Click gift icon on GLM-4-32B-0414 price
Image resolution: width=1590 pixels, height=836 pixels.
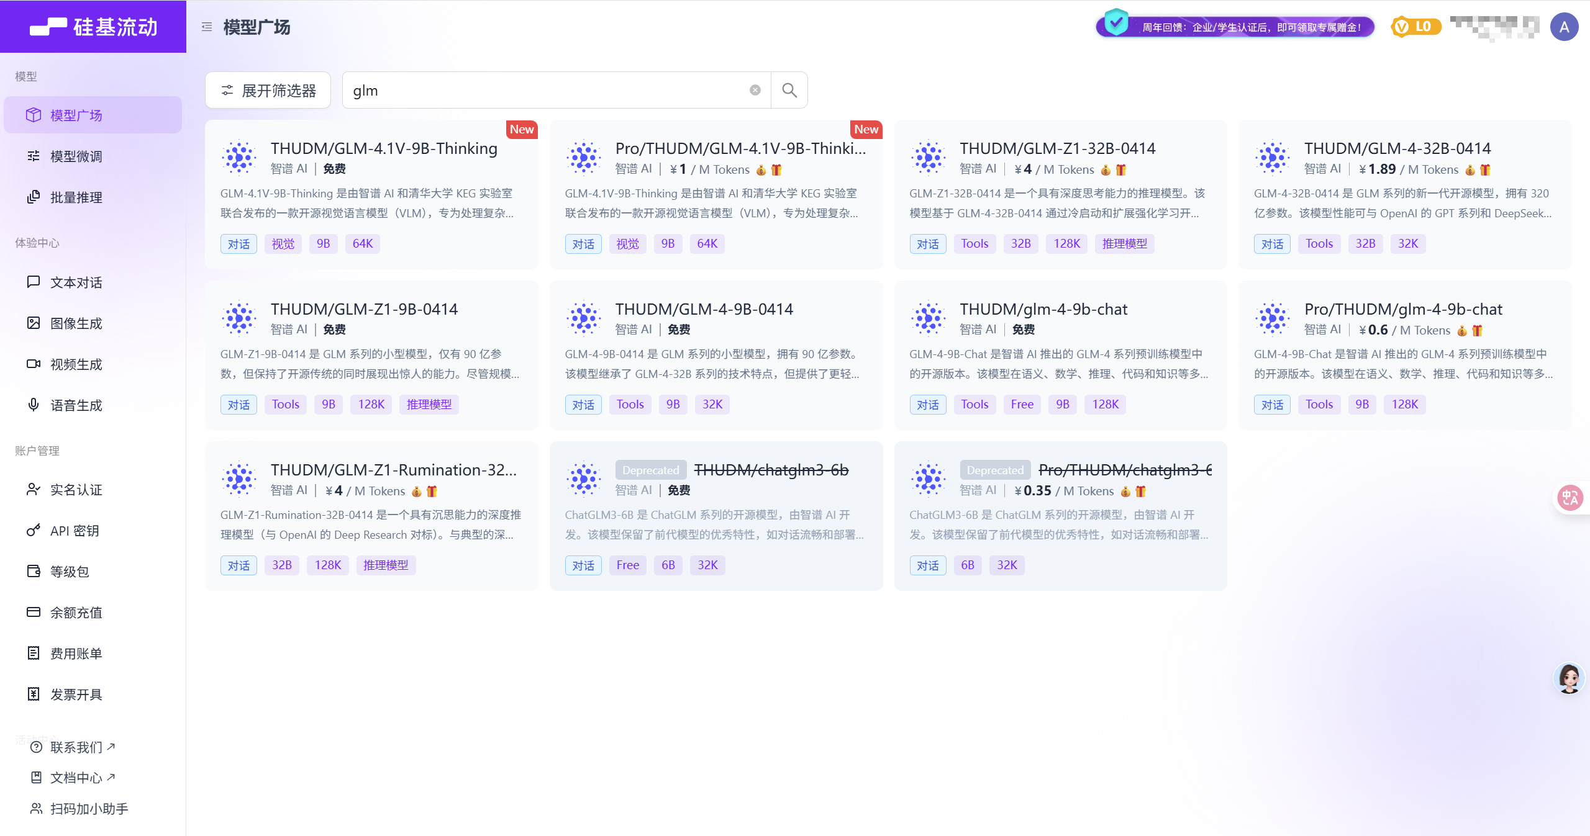(1485, 170)
